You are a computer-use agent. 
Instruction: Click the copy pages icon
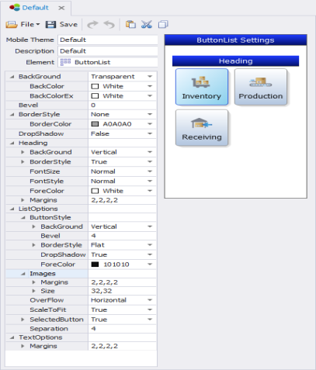pos(163,24)
